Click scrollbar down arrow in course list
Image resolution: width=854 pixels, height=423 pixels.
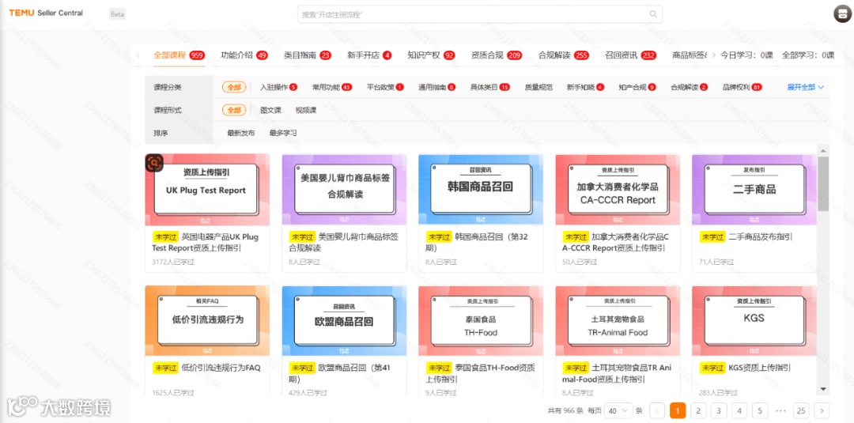click(823, 389)
